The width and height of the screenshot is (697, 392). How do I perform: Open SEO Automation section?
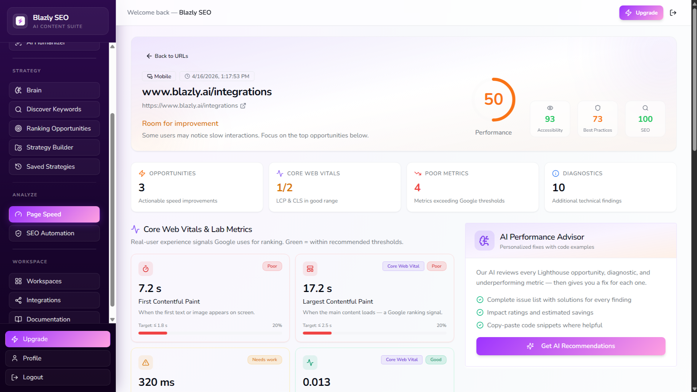click(x=54, y=233)
